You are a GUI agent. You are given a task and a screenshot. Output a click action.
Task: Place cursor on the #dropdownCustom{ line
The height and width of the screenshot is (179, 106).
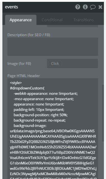pos(27,88)
